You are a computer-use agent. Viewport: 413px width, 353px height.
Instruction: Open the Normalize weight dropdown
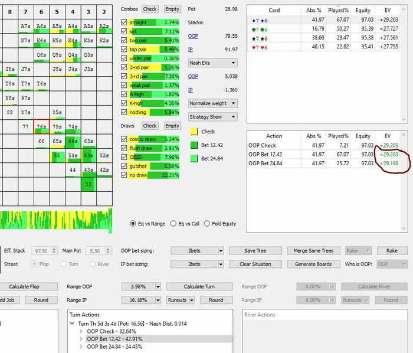[x=213, y=103]
